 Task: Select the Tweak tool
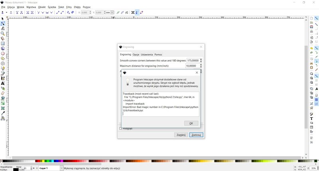[x=3, y=28]
